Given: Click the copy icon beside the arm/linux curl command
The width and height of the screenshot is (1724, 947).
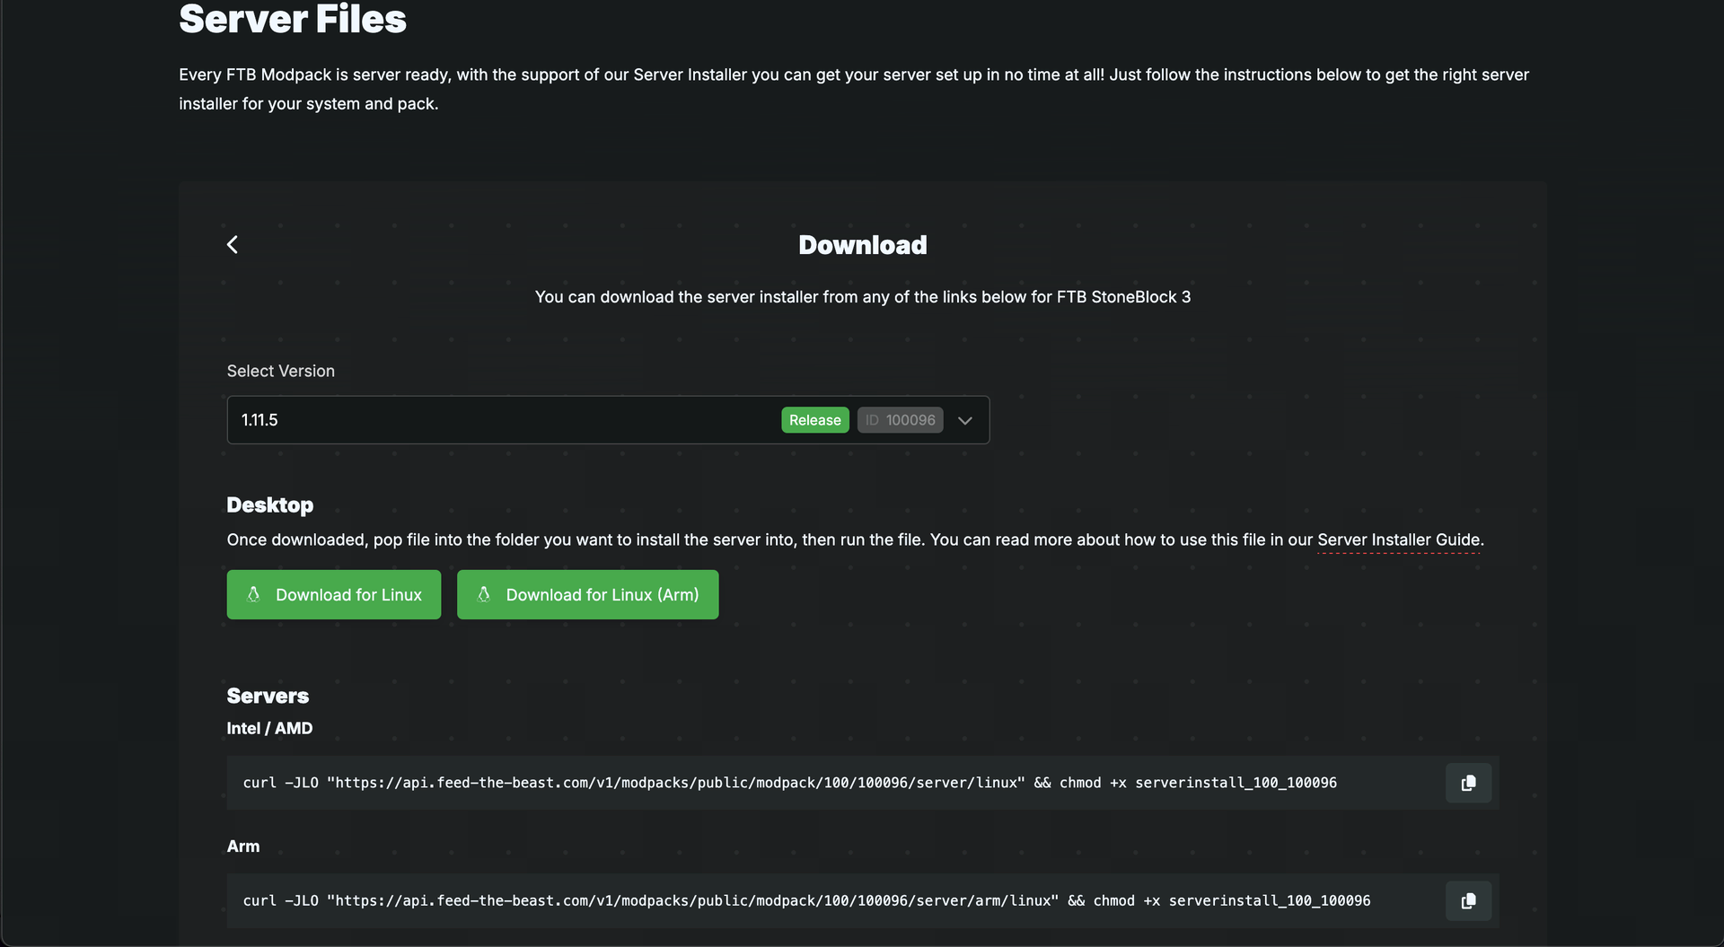Looking at the screenshot, I should [x=1467, y=900].
